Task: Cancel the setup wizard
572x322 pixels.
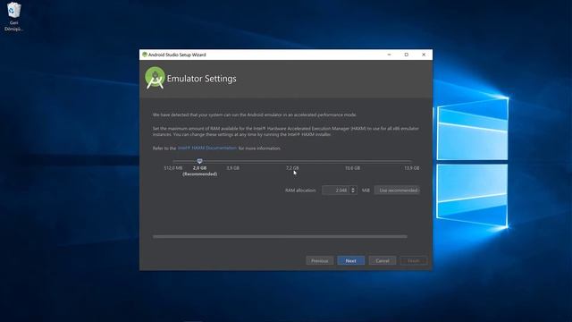Action: coord(383,260)
